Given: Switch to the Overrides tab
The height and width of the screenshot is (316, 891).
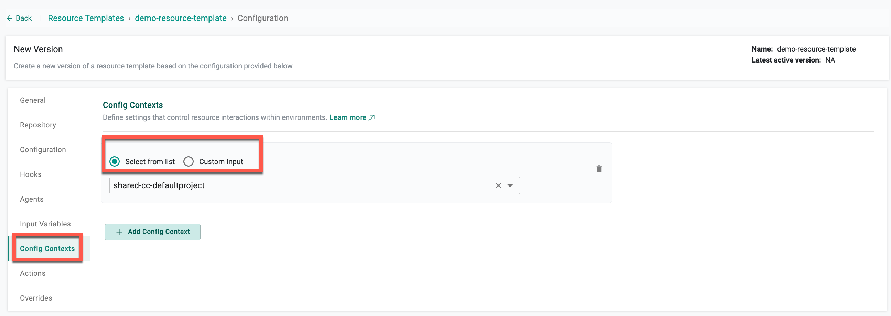Looking at the screenshot, I should coord(36,298).
